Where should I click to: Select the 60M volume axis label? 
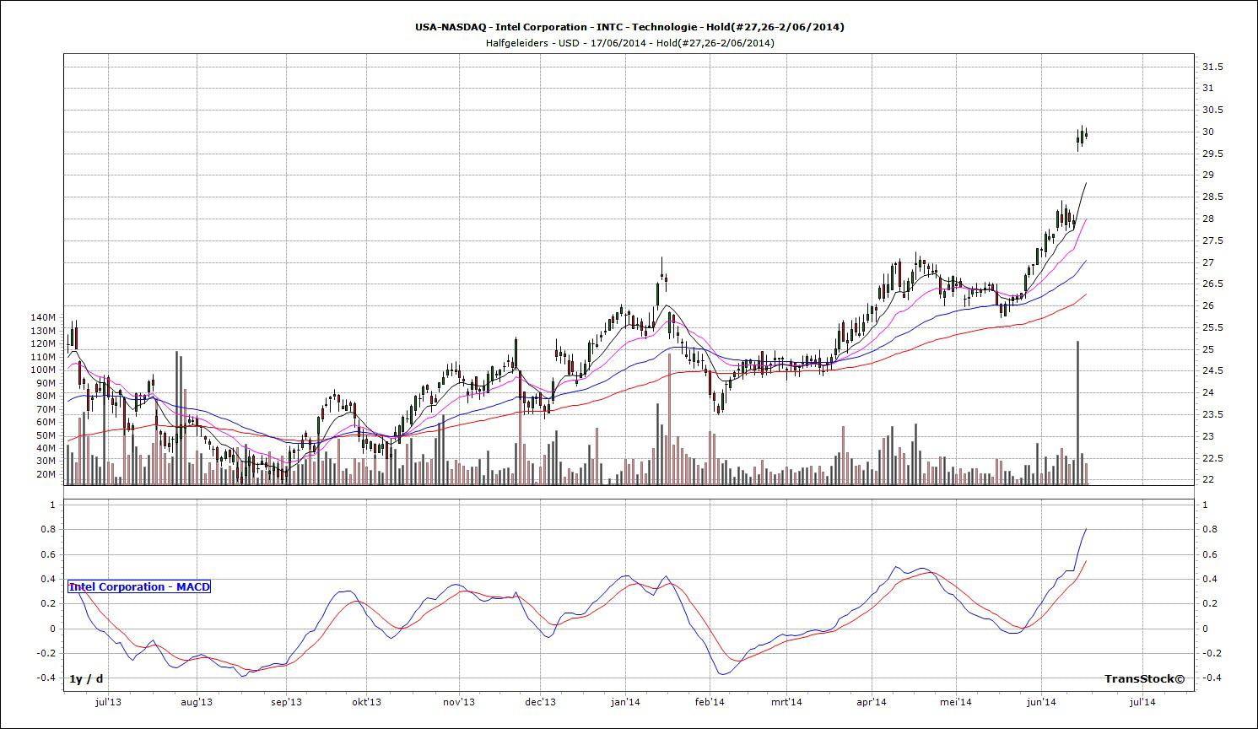pos(46,423)
